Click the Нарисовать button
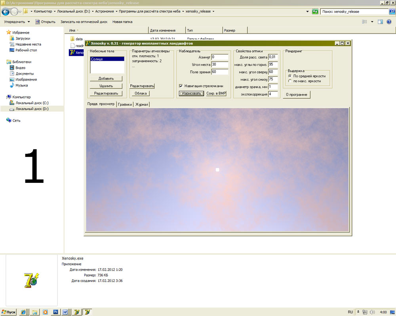The image size is (396, 316). 191,94
